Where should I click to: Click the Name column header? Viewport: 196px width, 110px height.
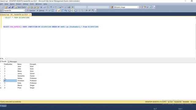pyautogui.click(x=23, y=64)
